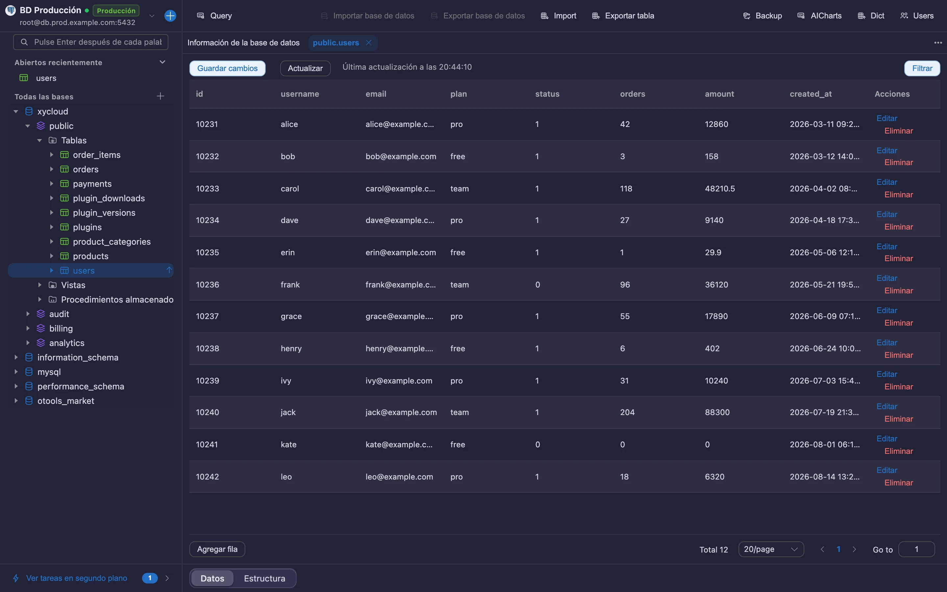Image resolution: width=947 pixels, height=592 pixels.
Task: Collapse the Abiertos recientemente section
Action: click(162, 62)
